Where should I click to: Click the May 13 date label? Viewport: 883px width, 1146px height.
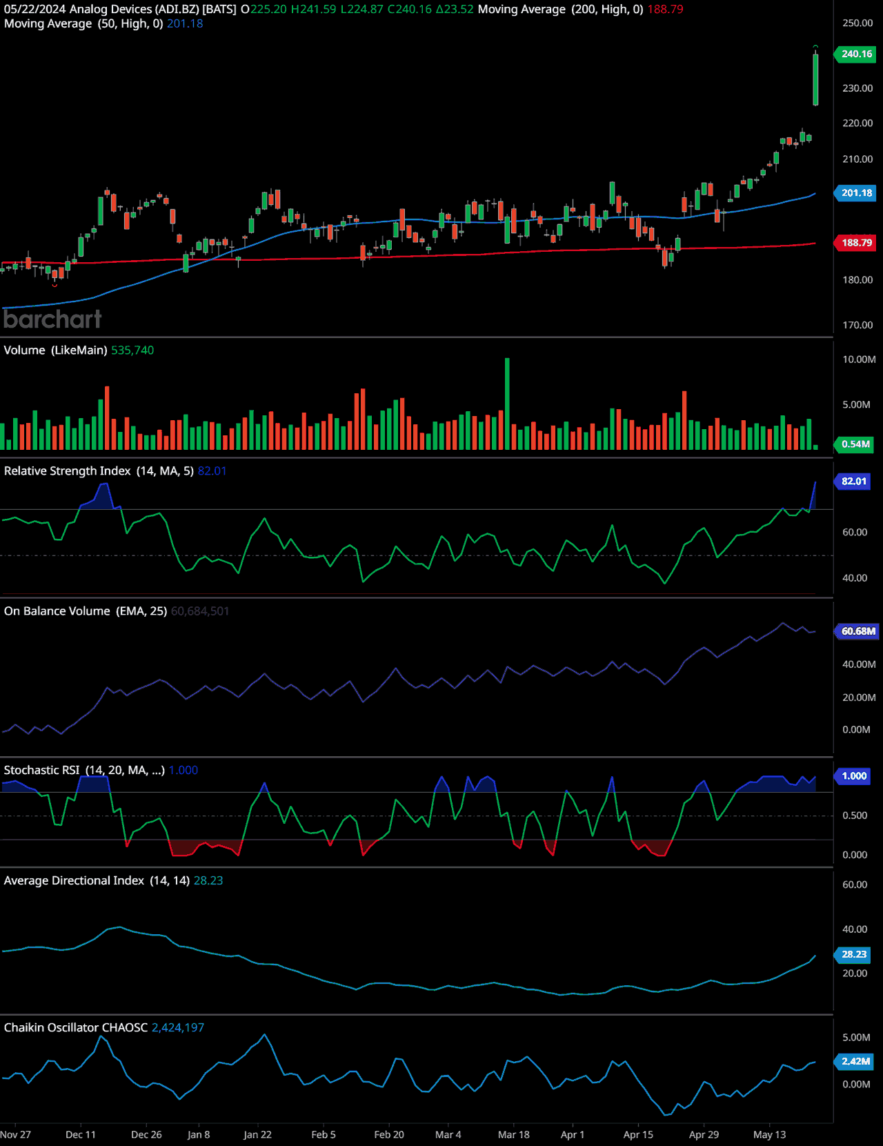(x=770, y=1135)
